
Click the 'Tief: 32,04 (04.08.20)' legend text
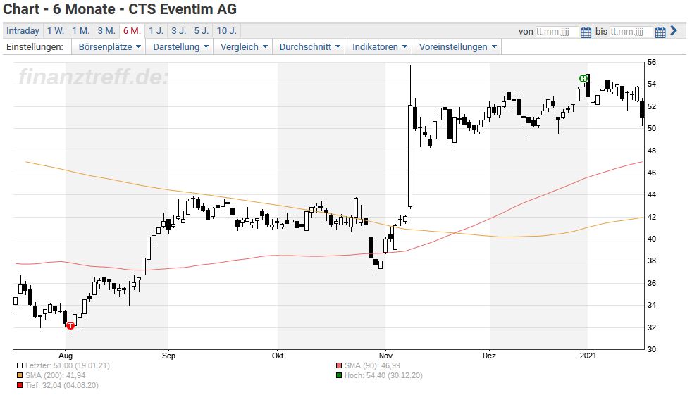click(x=62, y=386)
